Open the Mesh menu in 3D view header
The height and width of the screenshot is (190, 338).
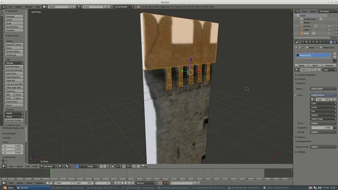tap(35, 166)
